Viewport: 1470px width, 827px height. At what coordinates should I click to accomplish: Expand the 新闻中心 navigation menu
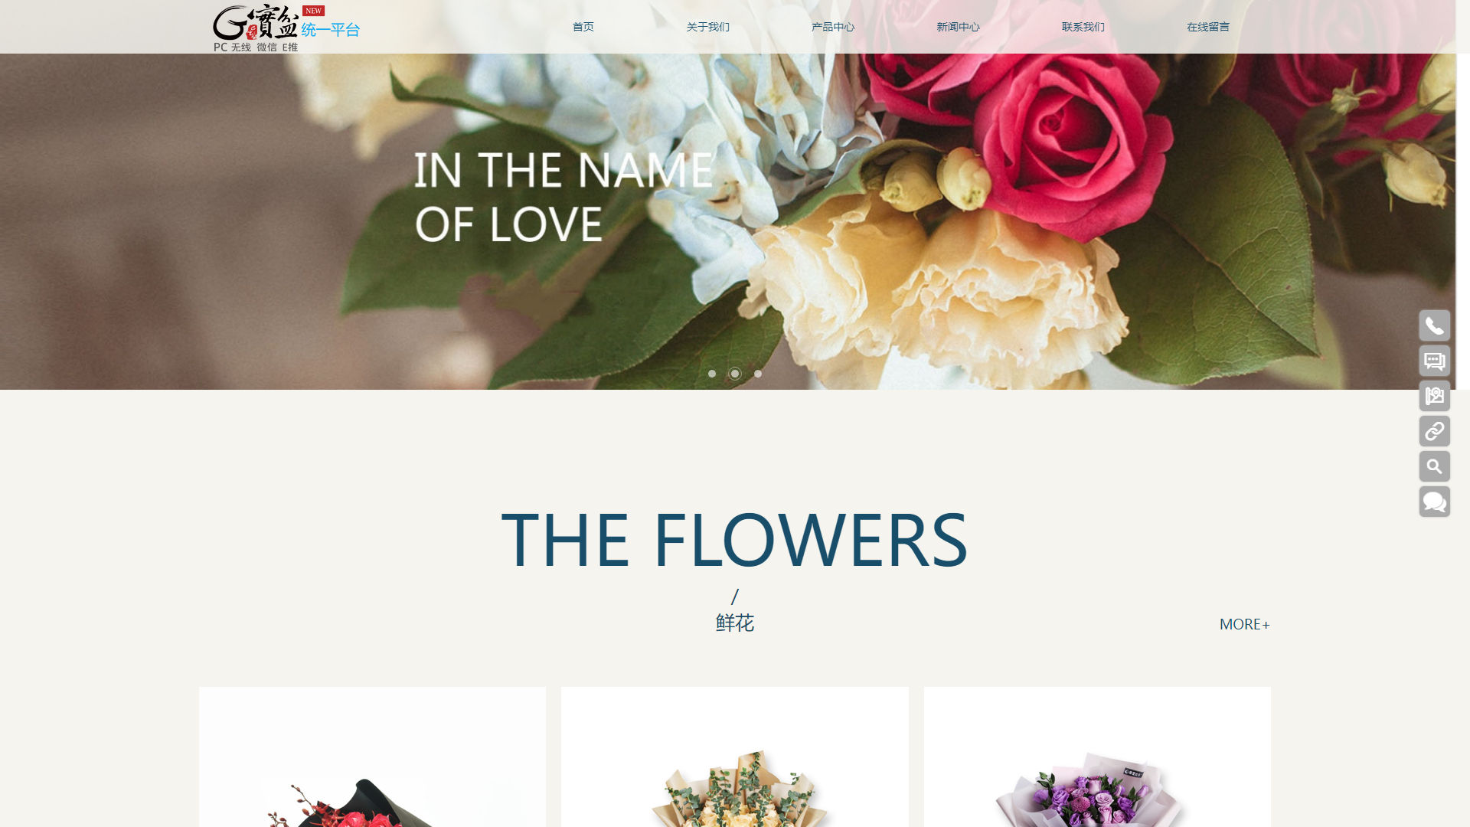click(958, 27)
